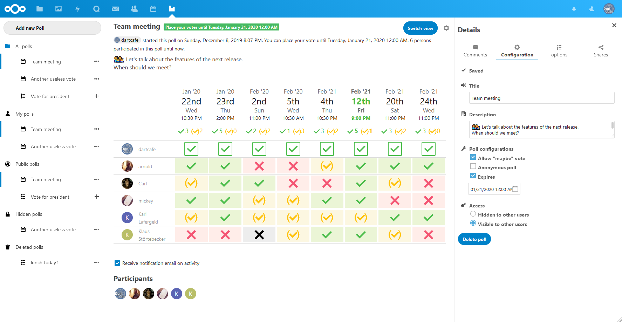Open the Photos app icon

59,9
